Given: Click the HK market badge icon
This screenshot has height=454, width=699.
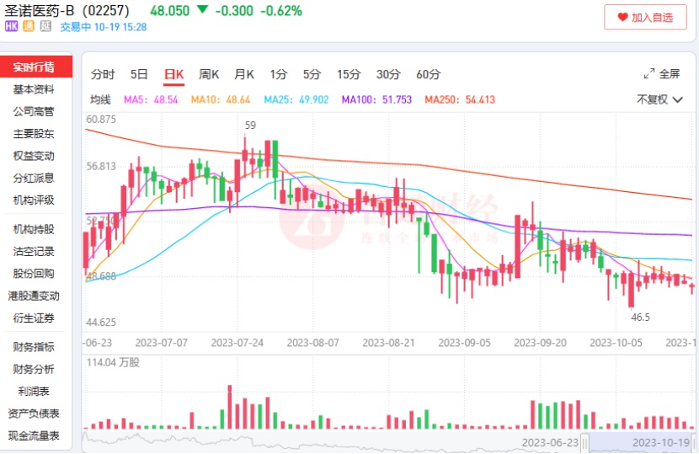Looking at the screenshot, I should [12, 27].
